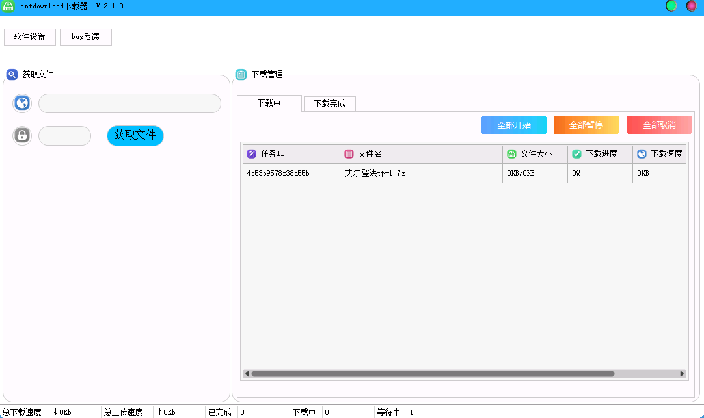Click the 文件大小 column header icon
Viewport: 704px width, 418px height.
[x=511, y=154]
